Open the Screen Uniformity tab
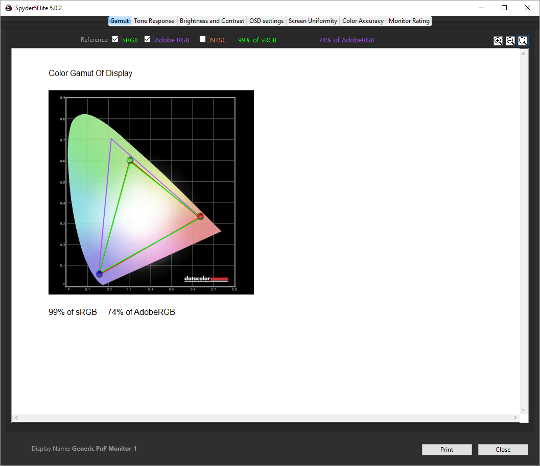 pyautogui.click(x=313, y=20)
